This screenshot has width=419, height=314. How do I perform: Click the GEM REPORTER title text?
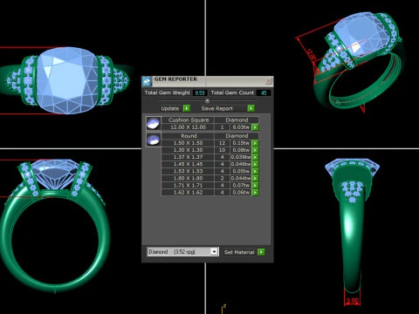[175, 79]
